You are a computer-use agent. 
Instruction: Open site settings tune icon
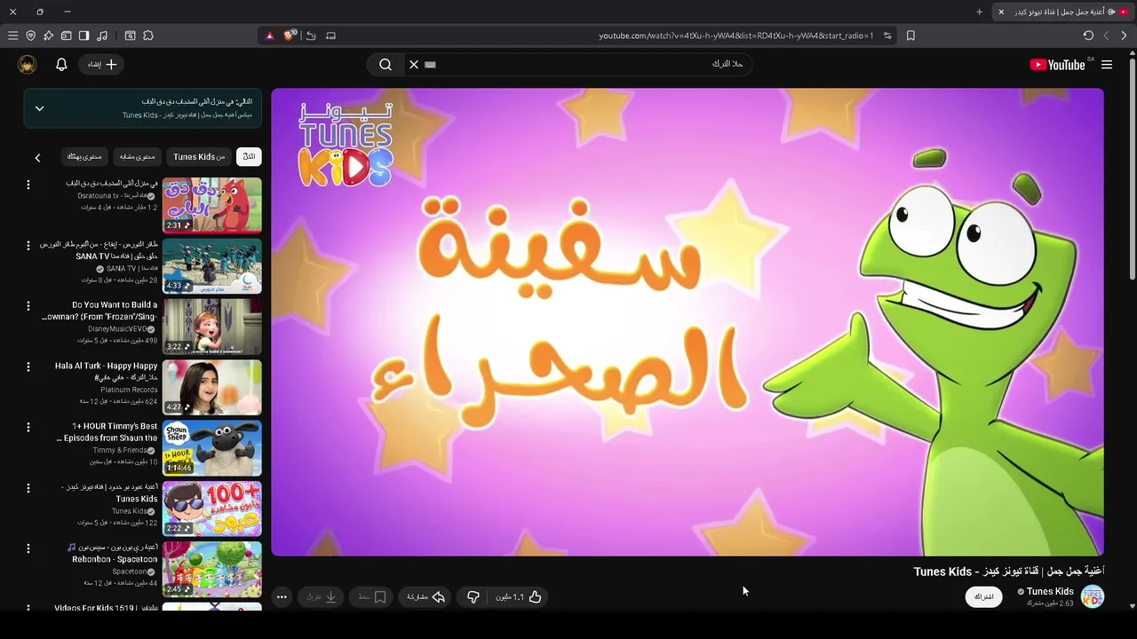click(887, 35)
